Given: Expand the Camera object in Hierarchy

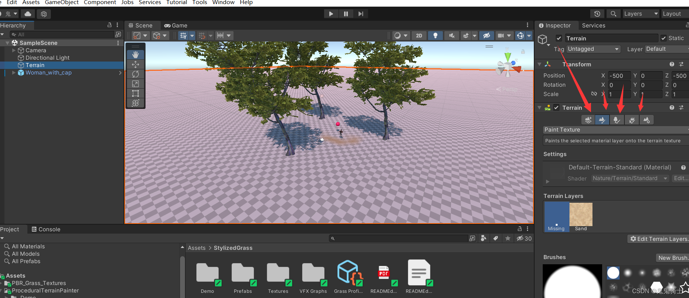Looking at the screenshot, I should 14,50.
